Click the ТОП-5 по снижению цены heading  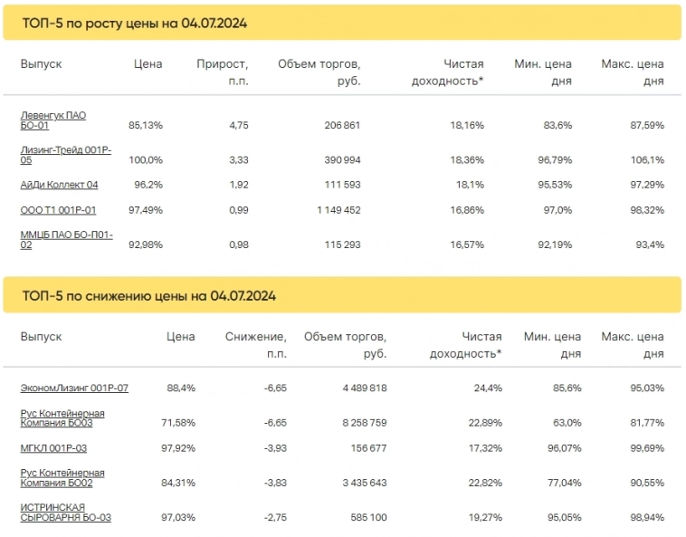pyautogui.click(x=149, y=295)
